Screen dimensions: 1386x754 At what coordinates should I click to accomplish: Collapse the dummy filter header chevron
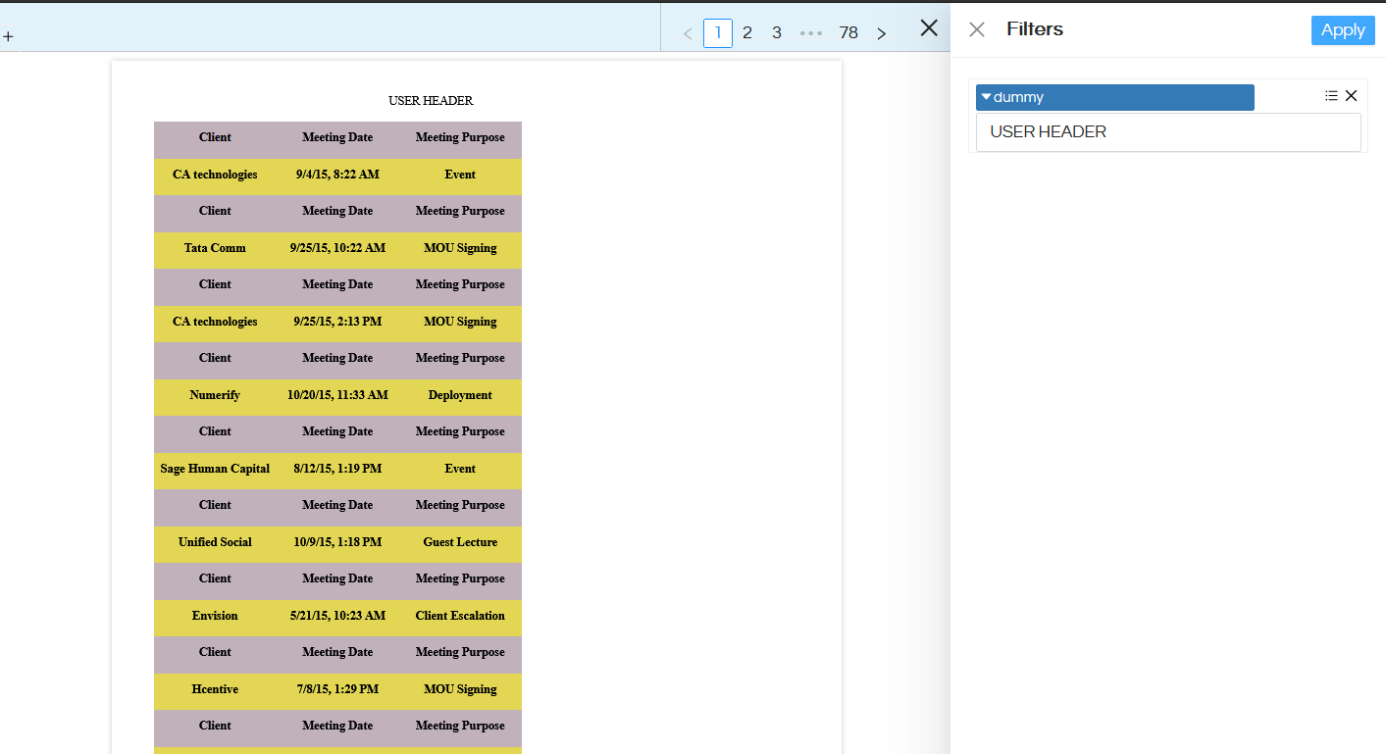pyautogui.click(x=987, y=96)
